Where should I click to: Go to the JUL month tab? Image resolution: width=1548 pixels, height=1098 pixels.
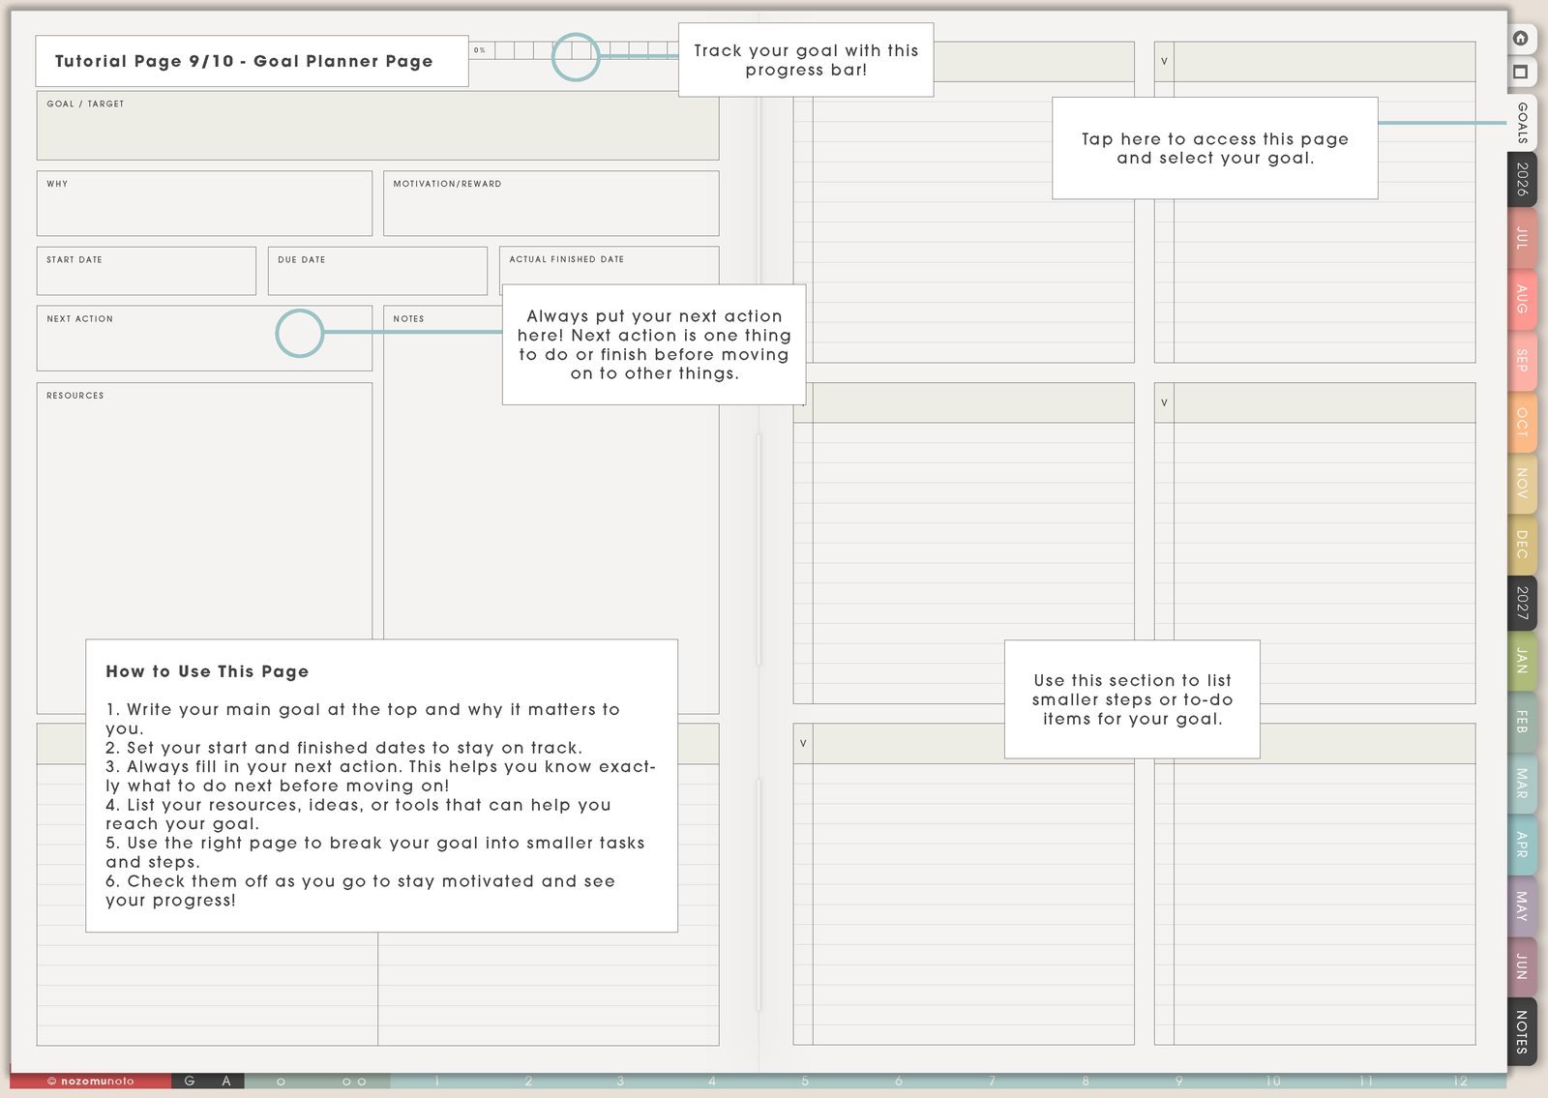pyautogui.click(x=1522, y=238)
